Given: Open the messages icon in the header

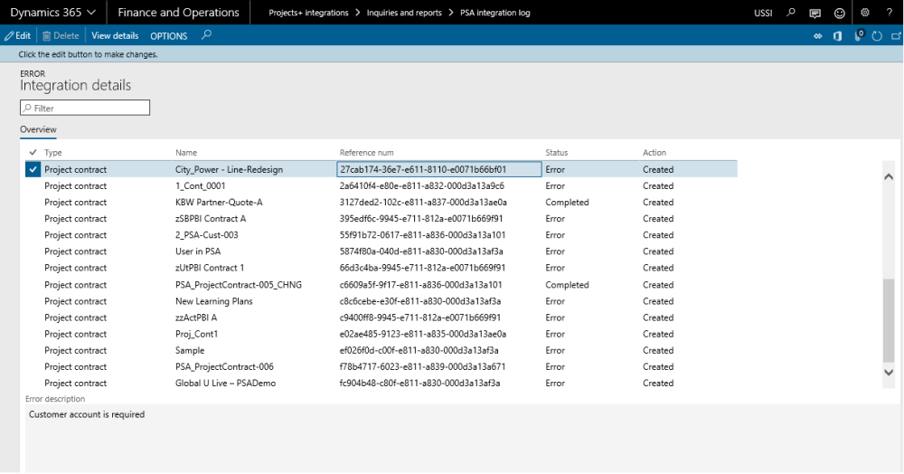Looking at the screenshot, I should tap(815, 13).
